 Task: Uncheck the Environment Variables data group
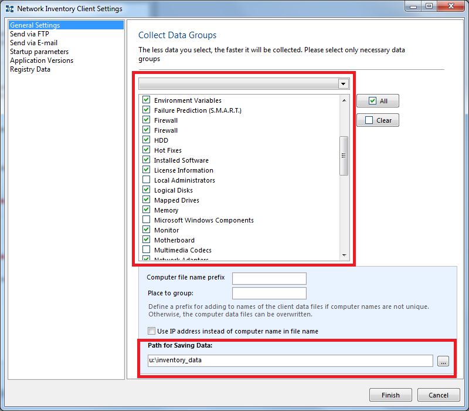pyautogui.click(x=146, y=100)
